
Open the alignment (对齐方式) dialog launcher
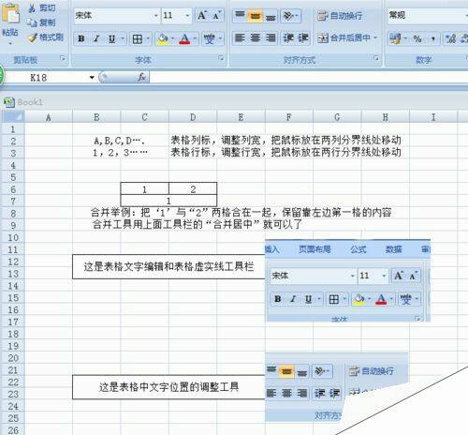[x=376, y=58]
